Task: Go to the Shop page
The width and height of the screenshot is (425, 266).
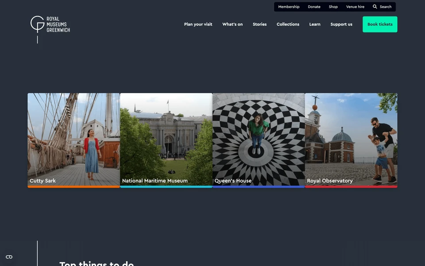Action: pos(333,7)
